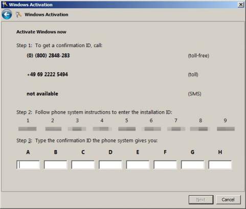Click the Cancel button
The width and height of the screenshot is (246, 209).
[x=228, y=200]
